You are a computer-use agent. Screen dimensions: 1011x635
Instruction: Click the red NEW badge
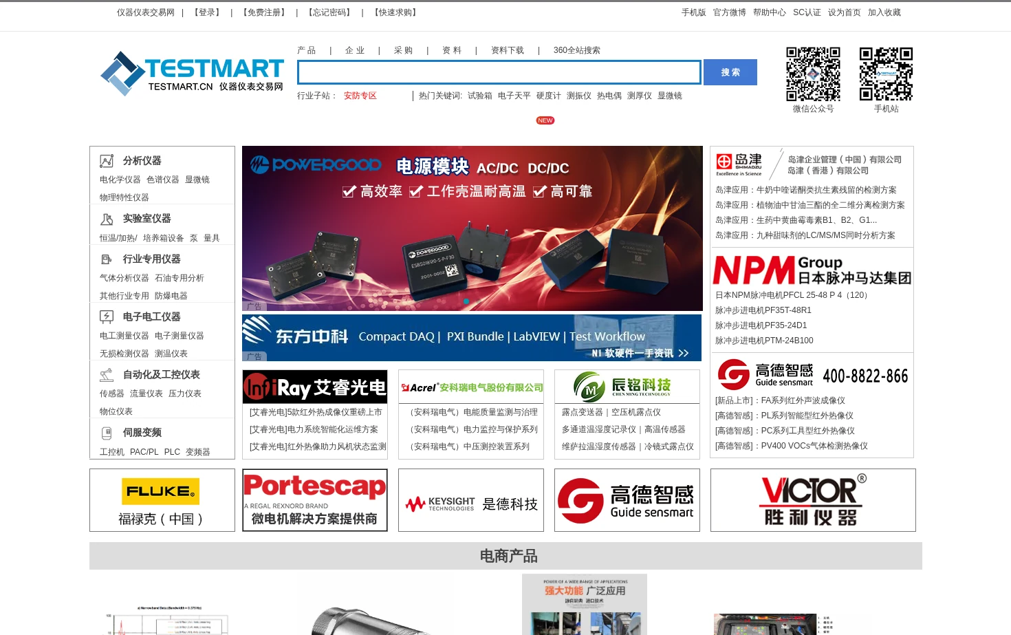point(545,120)
